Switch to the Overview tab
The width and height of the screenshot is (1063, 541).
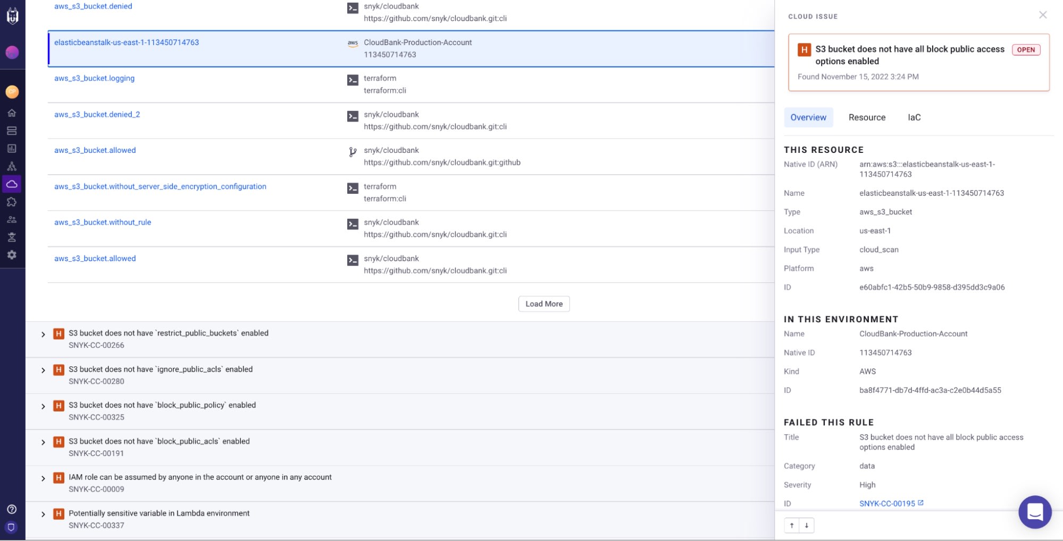[x=808, y=117]
